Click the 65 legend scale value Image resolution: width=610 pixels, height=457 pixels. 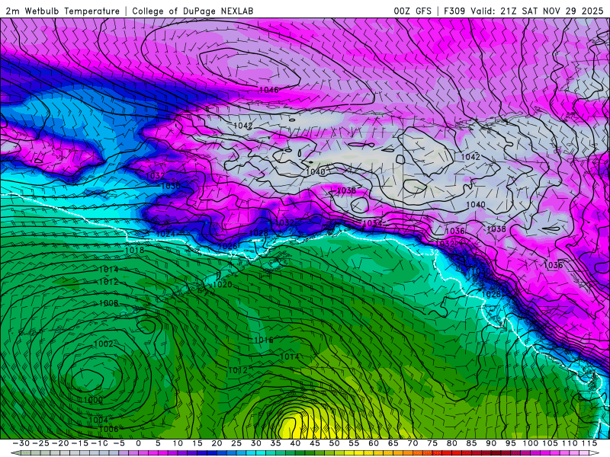click(393, 443)
